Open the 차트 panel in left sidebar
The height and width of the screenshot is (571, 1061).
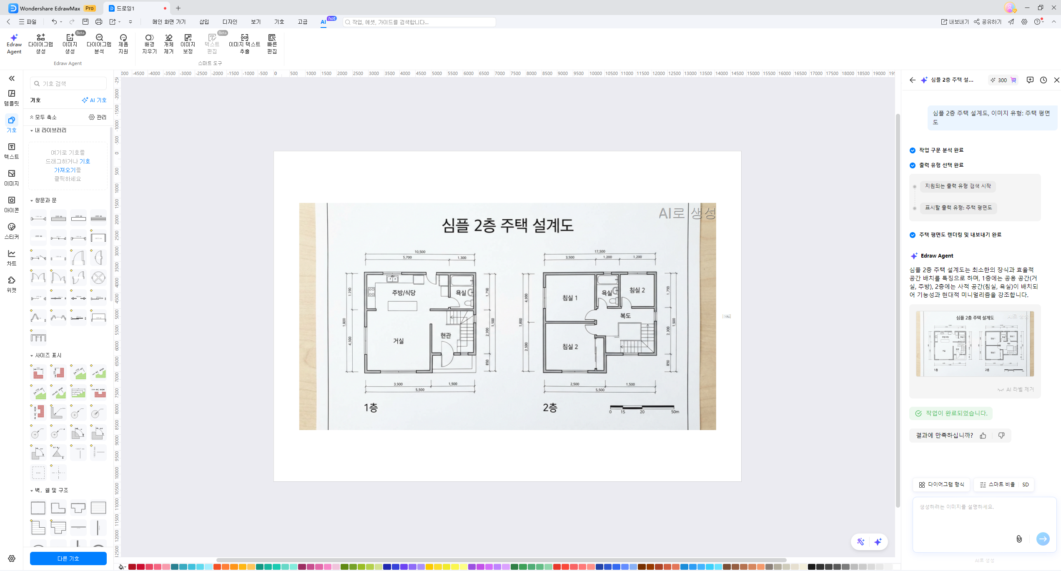(11, 257)
